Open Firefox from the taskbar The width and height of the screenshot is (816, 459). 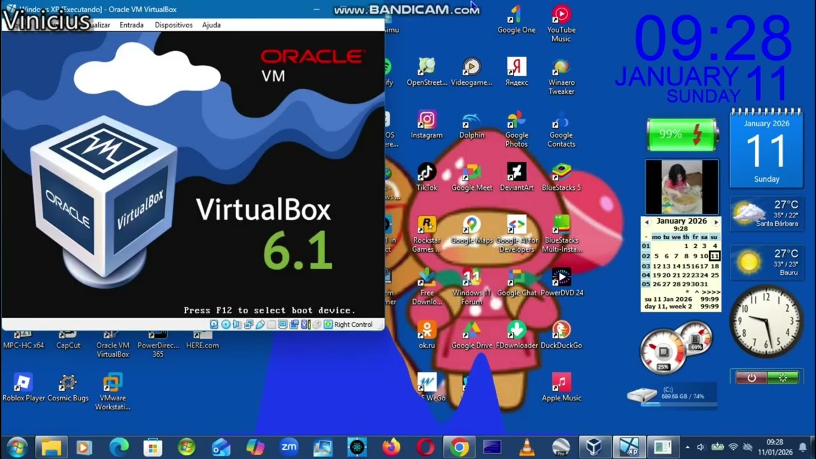(391, 448)
